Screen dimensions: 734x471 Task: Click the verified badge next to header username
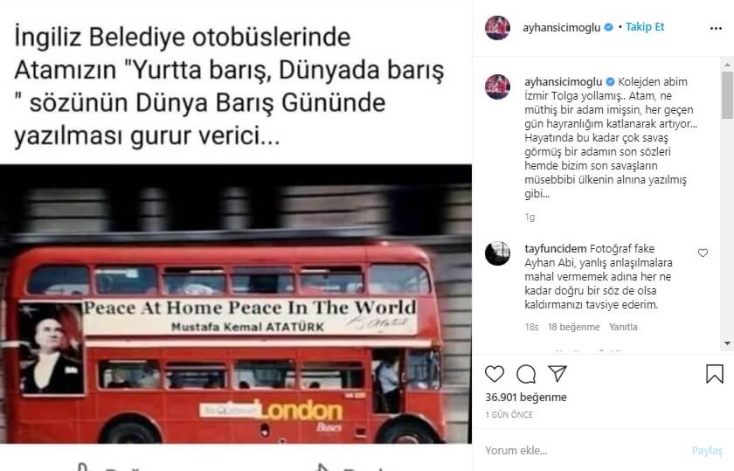tap(608, 27)
